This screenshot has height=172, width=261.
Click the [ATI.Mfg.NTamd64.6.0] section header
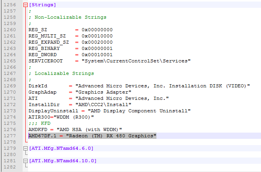point(61,148)
